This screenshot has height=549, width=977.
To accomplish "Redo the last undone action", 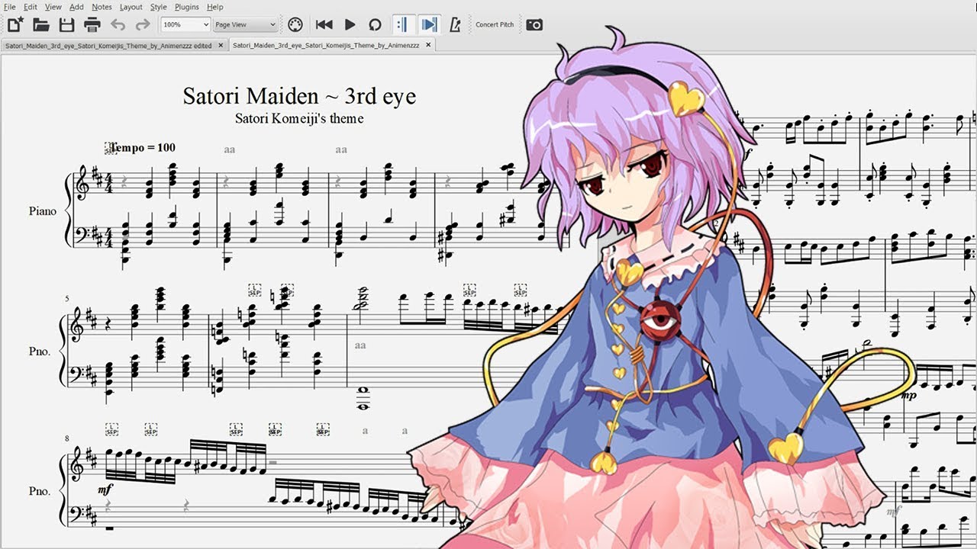I will tap(143, 24).
